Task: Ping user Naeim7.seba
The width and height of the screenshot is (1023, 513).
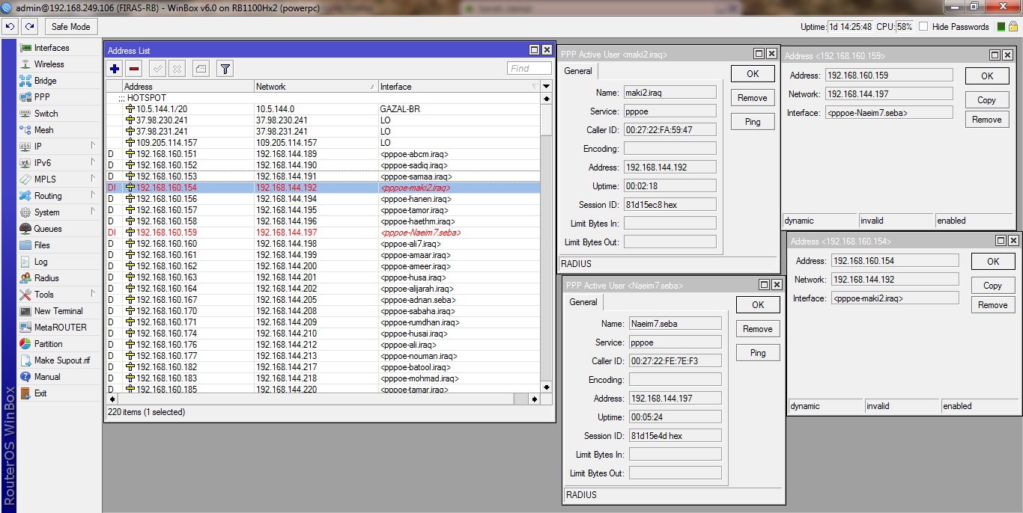Action: point(757,352)
